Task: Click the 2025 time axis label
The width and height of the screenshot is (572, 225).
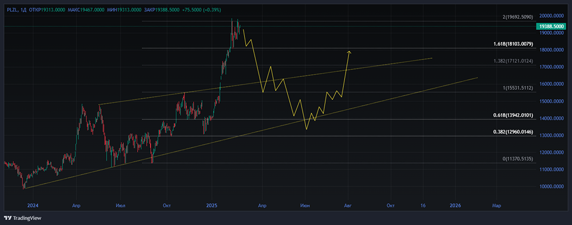Action: 212,206
